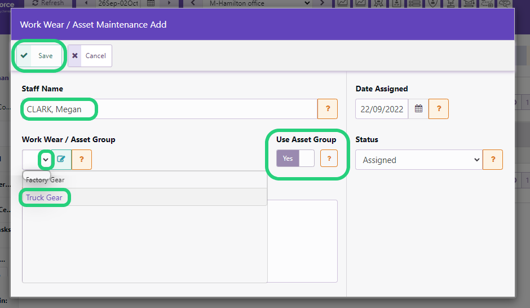Click the edit icon beside Asset Group
The height and width of the screenshot is (308, 530).
(61, 160)
